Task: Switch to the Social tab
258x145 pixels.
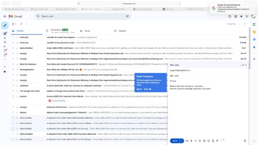Action: point(95,31)
